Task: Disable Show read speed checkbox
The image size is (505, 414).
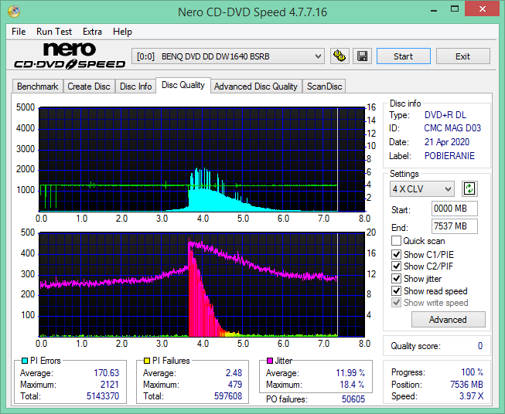Action: [396, 290]
